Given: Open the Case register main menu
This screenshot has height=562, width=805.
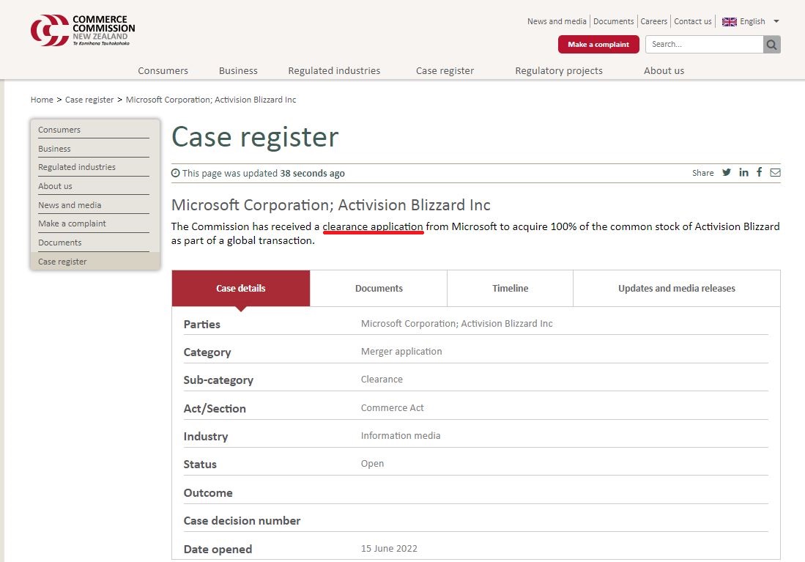Looking at the screenshot, I should 445,71.
